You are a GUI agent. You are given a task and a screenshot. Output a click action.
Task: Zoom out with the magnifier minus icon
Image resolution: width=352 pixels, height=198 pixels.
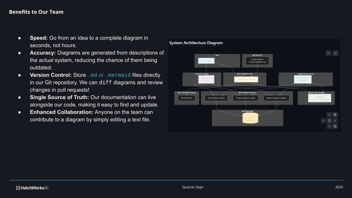coord(335,126)
